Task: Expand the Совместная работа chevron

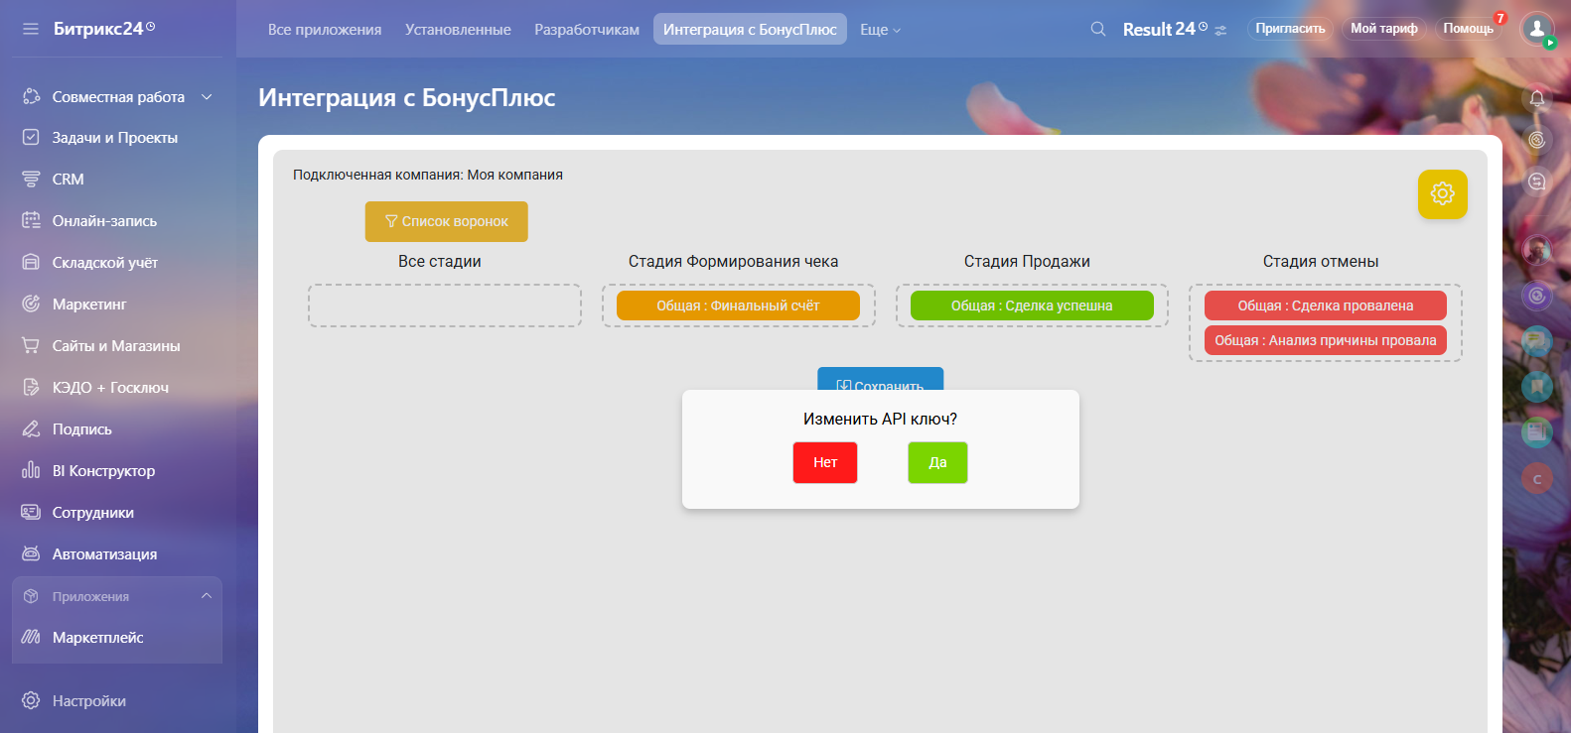Action: 207,97
